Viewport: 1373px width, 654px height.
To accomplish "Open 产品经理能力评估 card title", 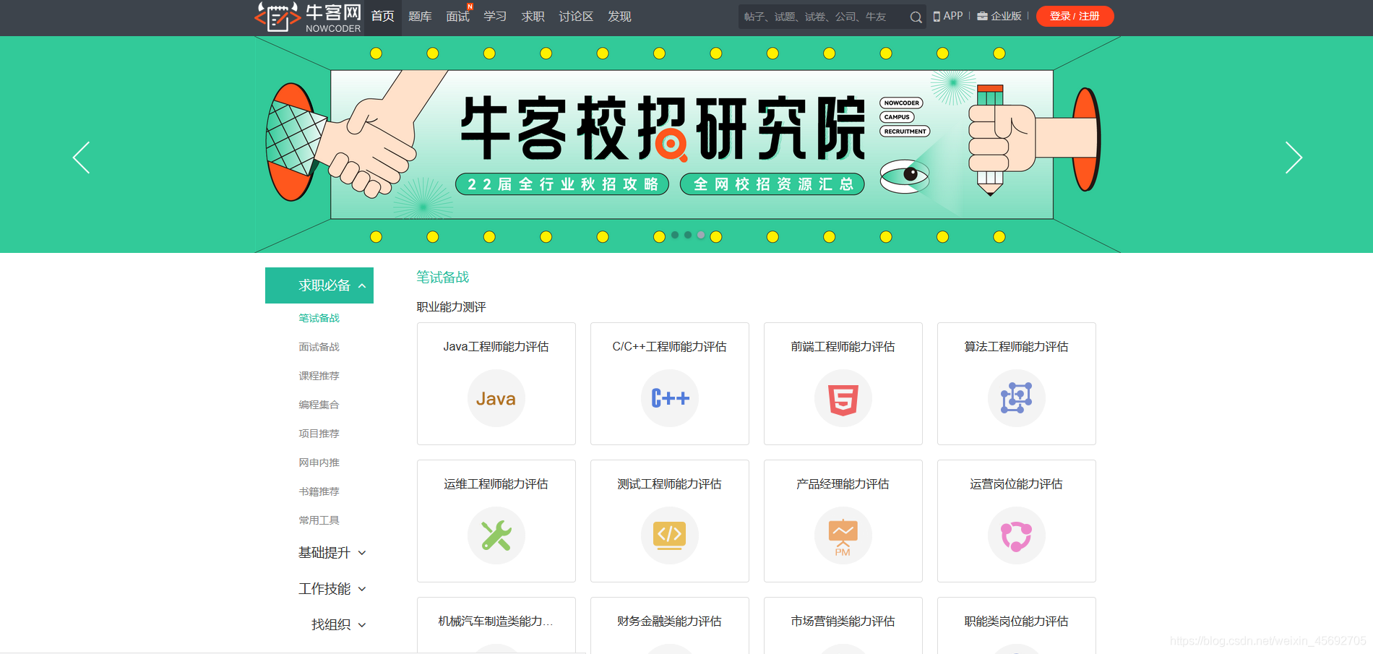I will coord(843,484).
